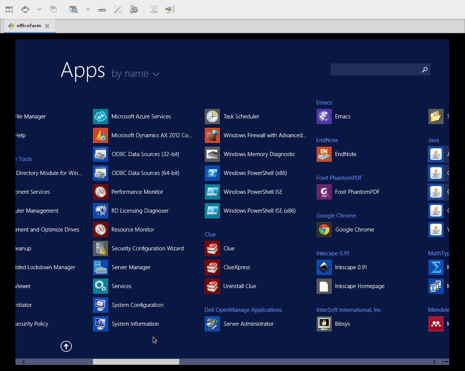Image resolution: width=465 pixels, height=371 pixels.
Task: Open System Configuration
Action: pos(128,305)
